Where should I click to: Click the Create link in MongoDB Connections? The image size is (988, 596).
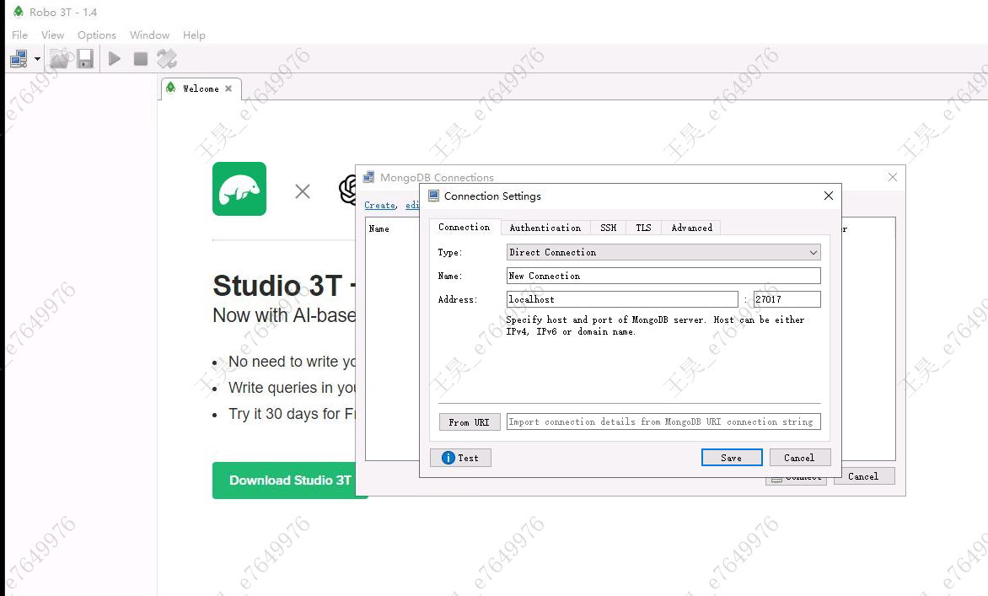pos(380,206)
